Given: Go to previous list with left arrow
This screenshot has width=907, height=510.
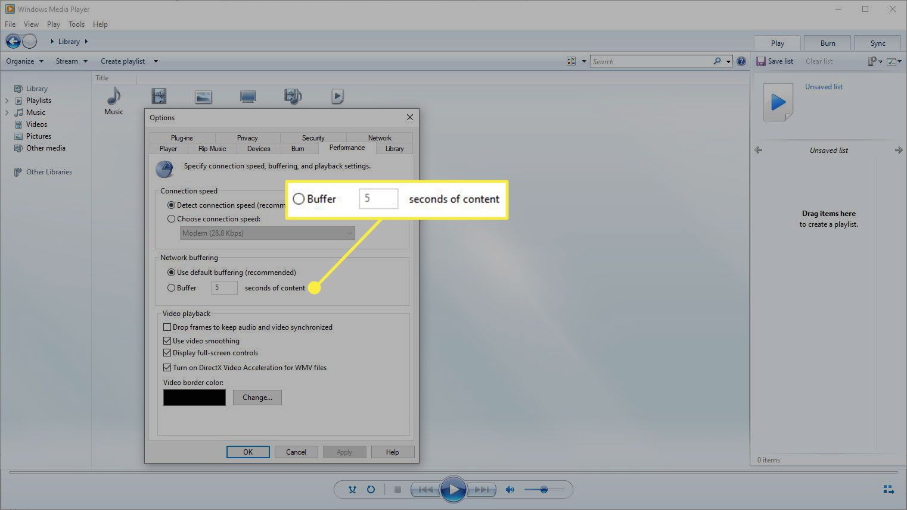Looking at the screenshot, I should click(759, 150).
